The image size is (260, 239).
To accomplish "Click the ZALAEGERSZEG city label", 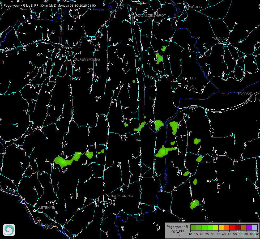I will point(87,59).
